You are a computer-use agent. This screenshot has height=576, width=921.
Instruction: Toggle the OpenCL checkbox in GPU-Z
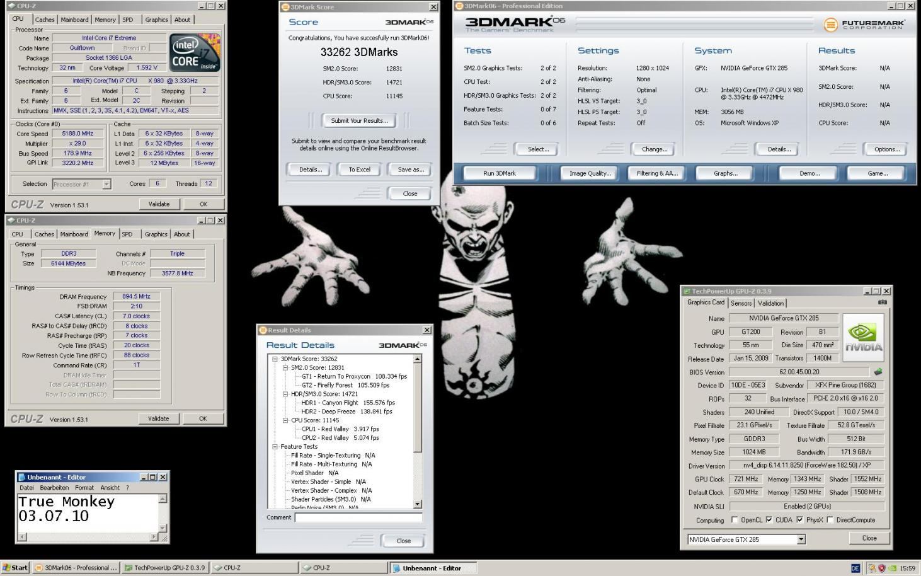(735, 520)
